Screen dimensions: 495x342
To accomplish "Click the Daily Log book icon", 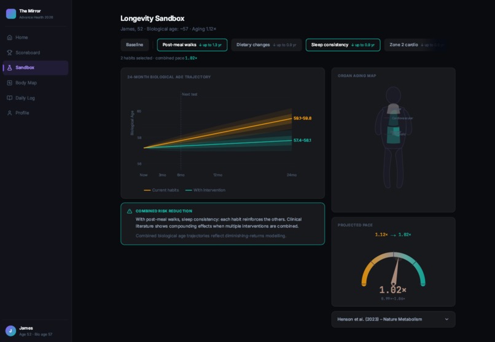I will point(10,98).
